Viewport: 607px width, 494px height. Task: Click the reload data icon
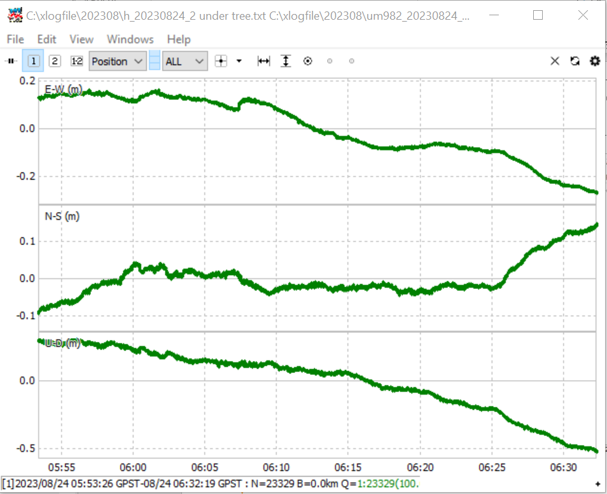click(575, 61)
